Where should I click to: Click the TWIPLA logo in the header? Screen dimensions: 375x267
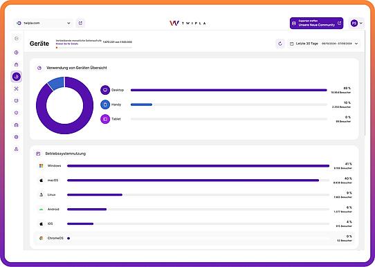[x=187, y=24]
